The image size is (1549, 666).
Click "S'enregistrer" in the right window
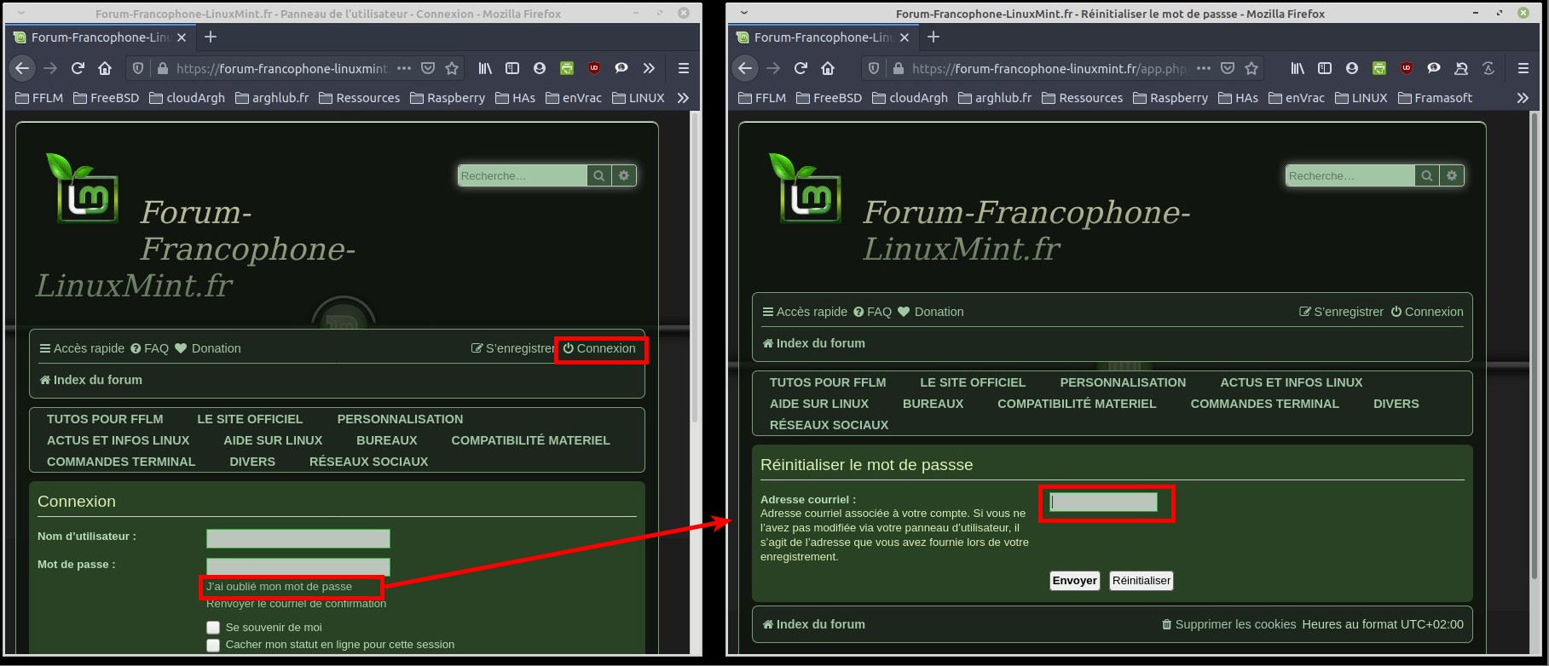click(x=1341, y=312)
